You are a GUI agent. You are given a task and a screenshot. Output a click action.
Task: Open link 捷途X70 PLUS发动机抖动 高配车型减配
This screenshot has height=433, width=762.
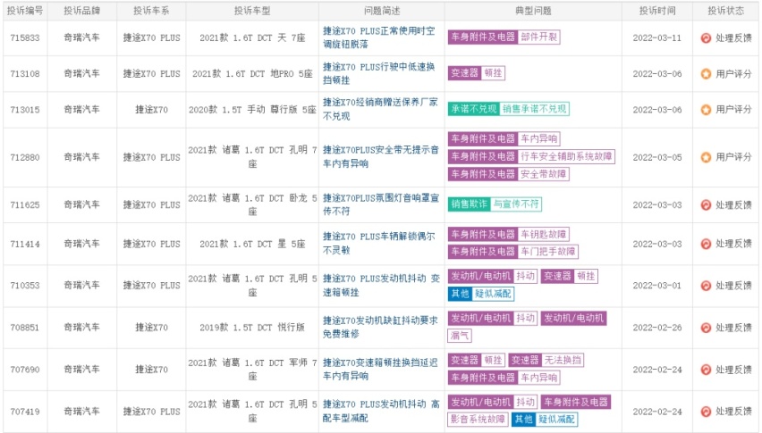pos(381,411)
